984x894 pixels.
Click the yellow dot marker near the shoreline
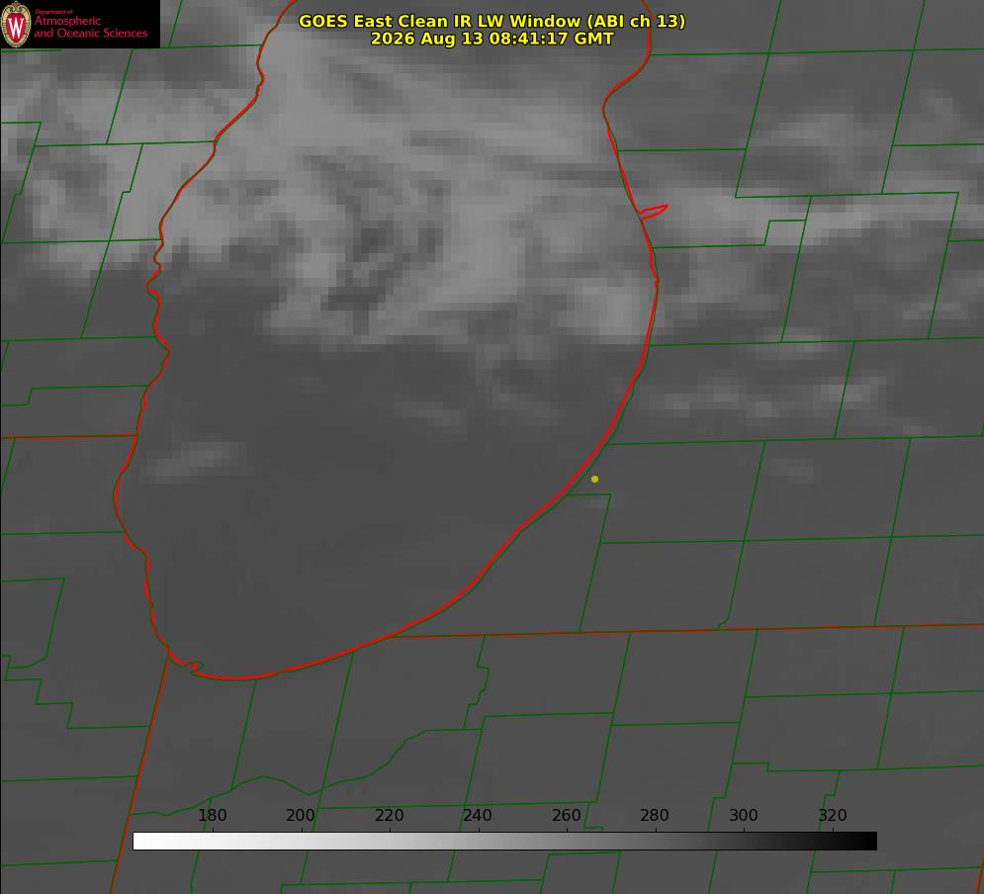pos(594,479)
